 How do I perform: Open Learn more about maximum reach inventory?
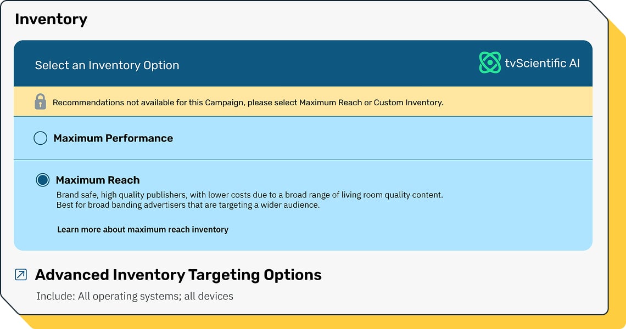[x=143, y=229]
